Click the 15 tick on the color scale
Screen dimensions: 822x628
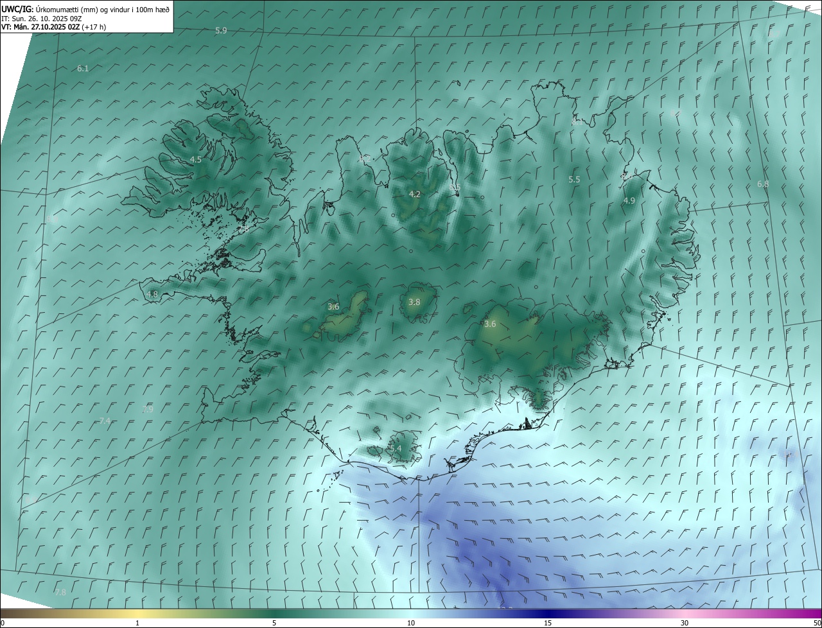(548, 623)
